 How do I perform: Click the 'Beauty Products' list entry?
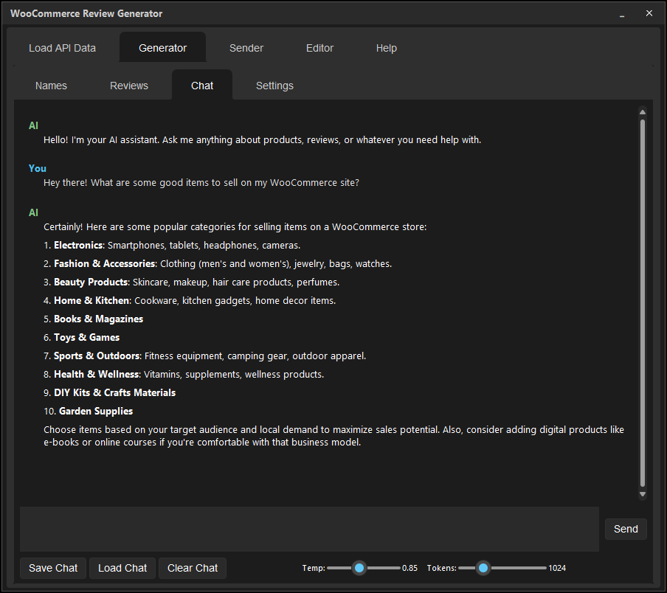(191, 282)
